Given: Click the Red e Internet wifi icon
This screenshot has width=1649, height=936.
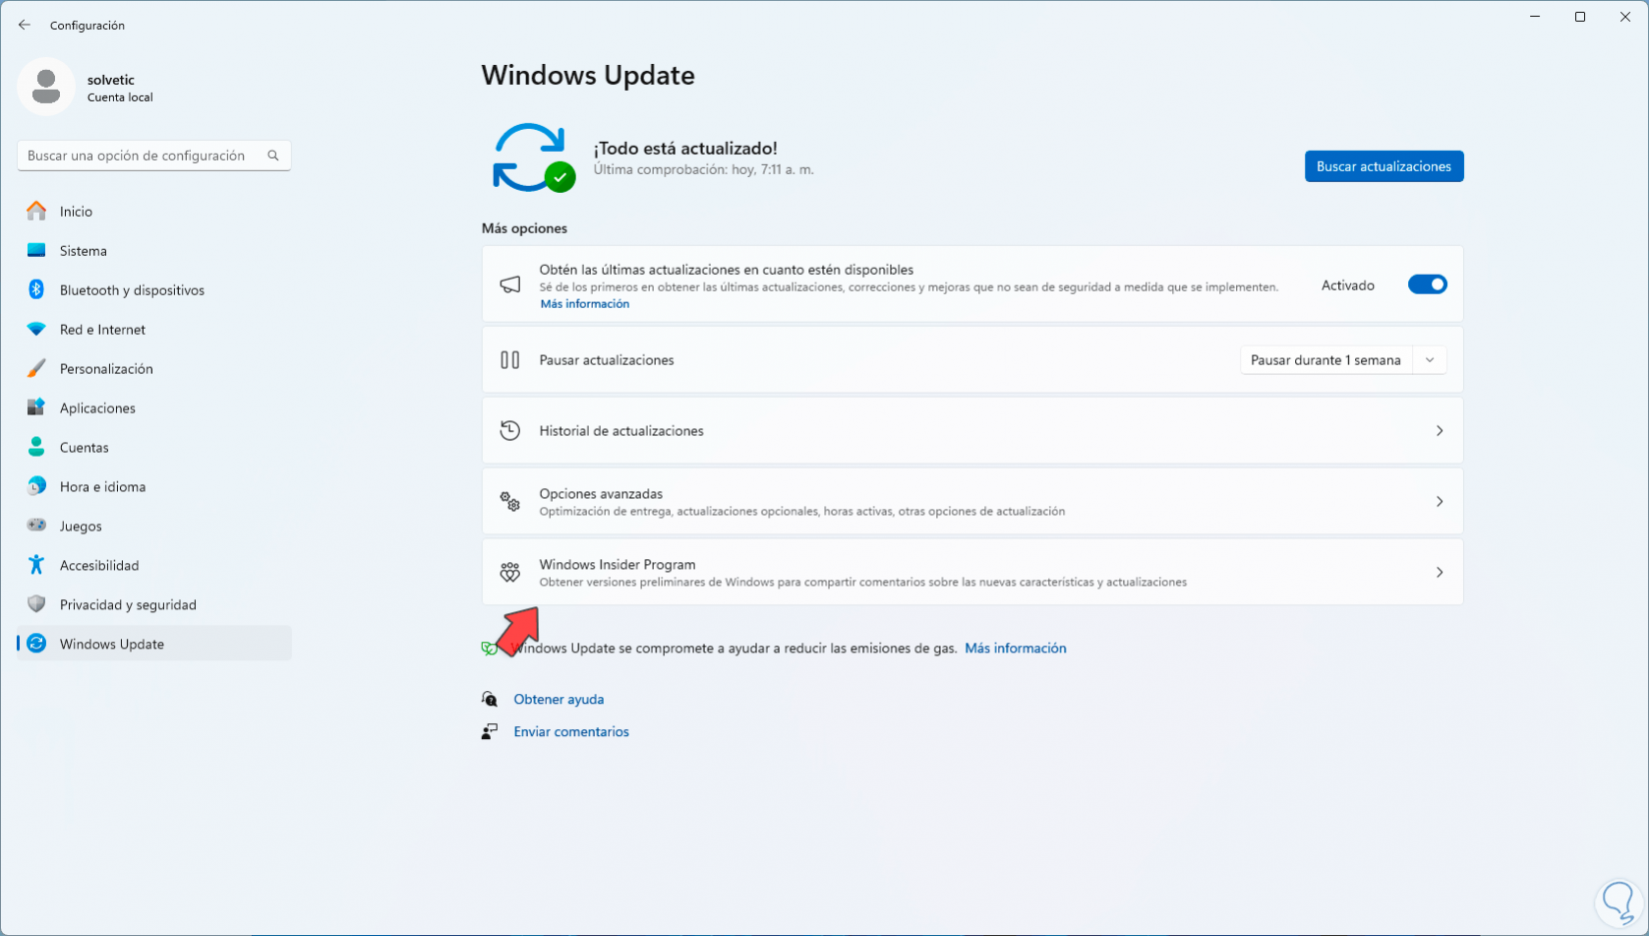Looking at the screenshot, I should tap(37, 330).
